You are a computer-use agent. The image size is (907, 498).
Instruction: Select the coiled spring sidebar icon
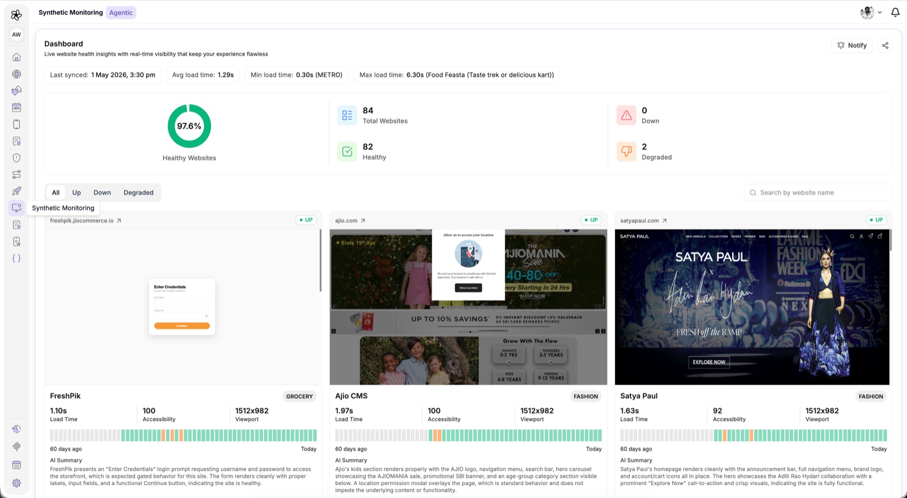[16, 446]
